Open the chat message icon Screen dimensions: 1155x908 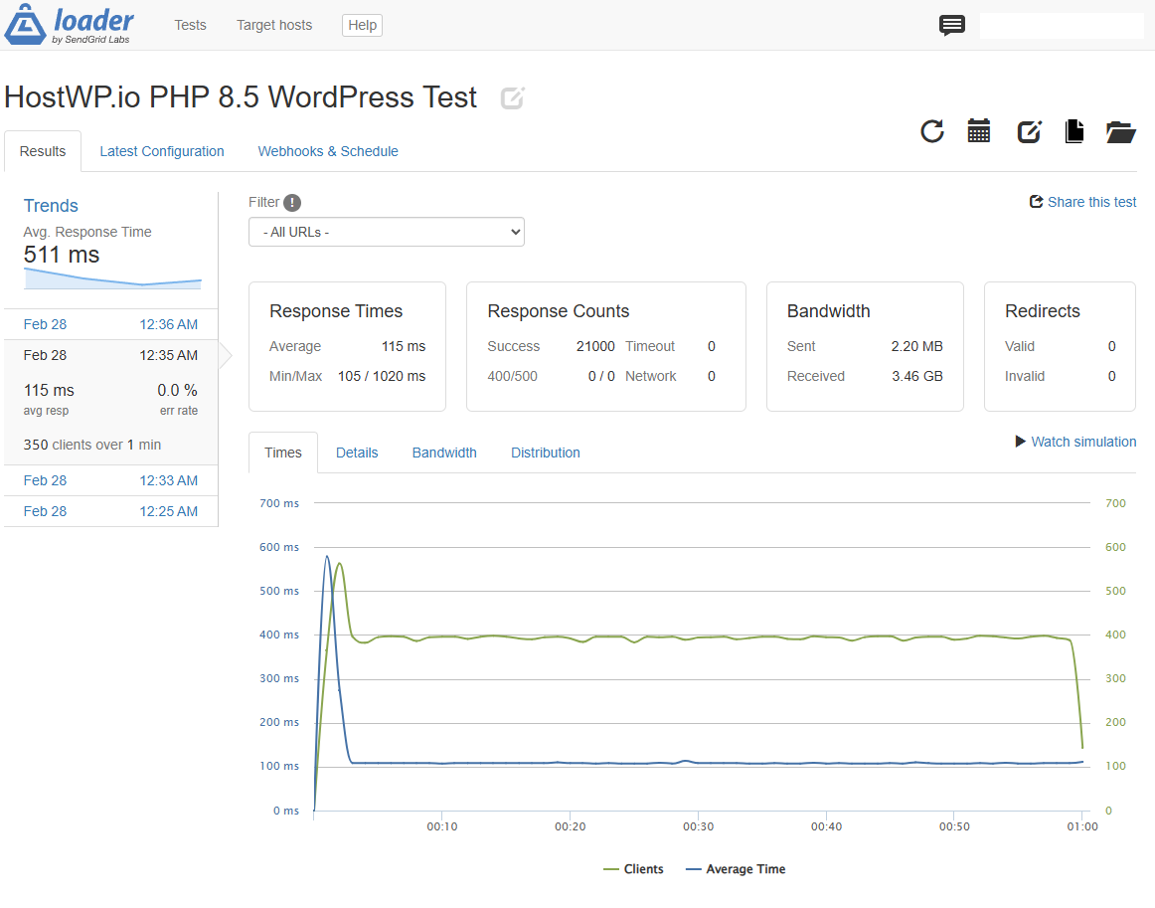point(951,26)
